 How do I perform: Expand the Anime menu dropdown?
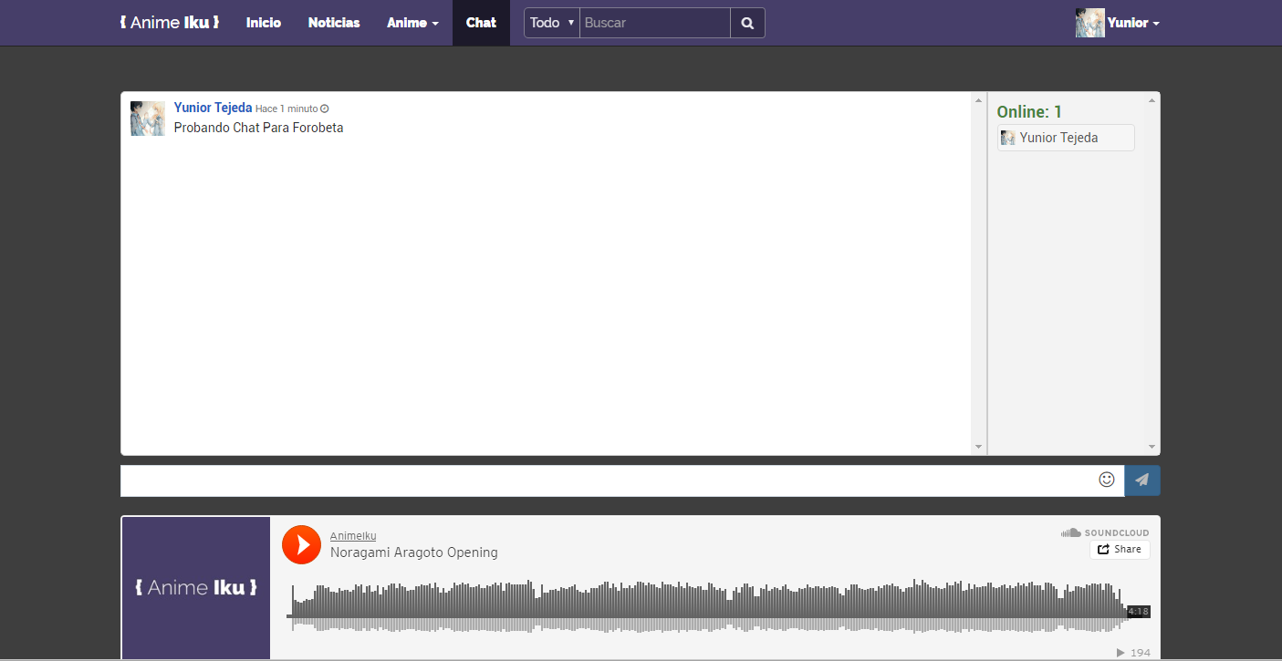pyautogui.click(x=412, y=23)
